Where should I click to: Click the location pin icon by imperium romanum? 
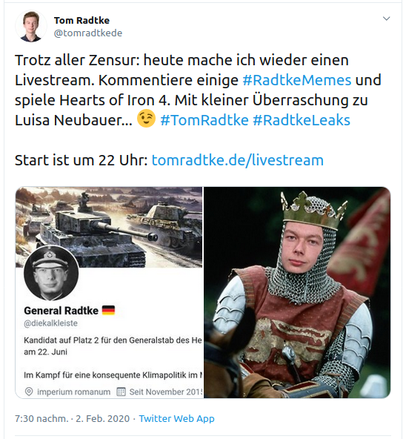tap(29, 392)
